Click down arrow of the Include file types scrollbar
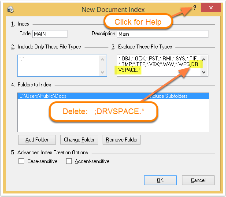Screen dimensions: 226x197 (x=103, y=72)
